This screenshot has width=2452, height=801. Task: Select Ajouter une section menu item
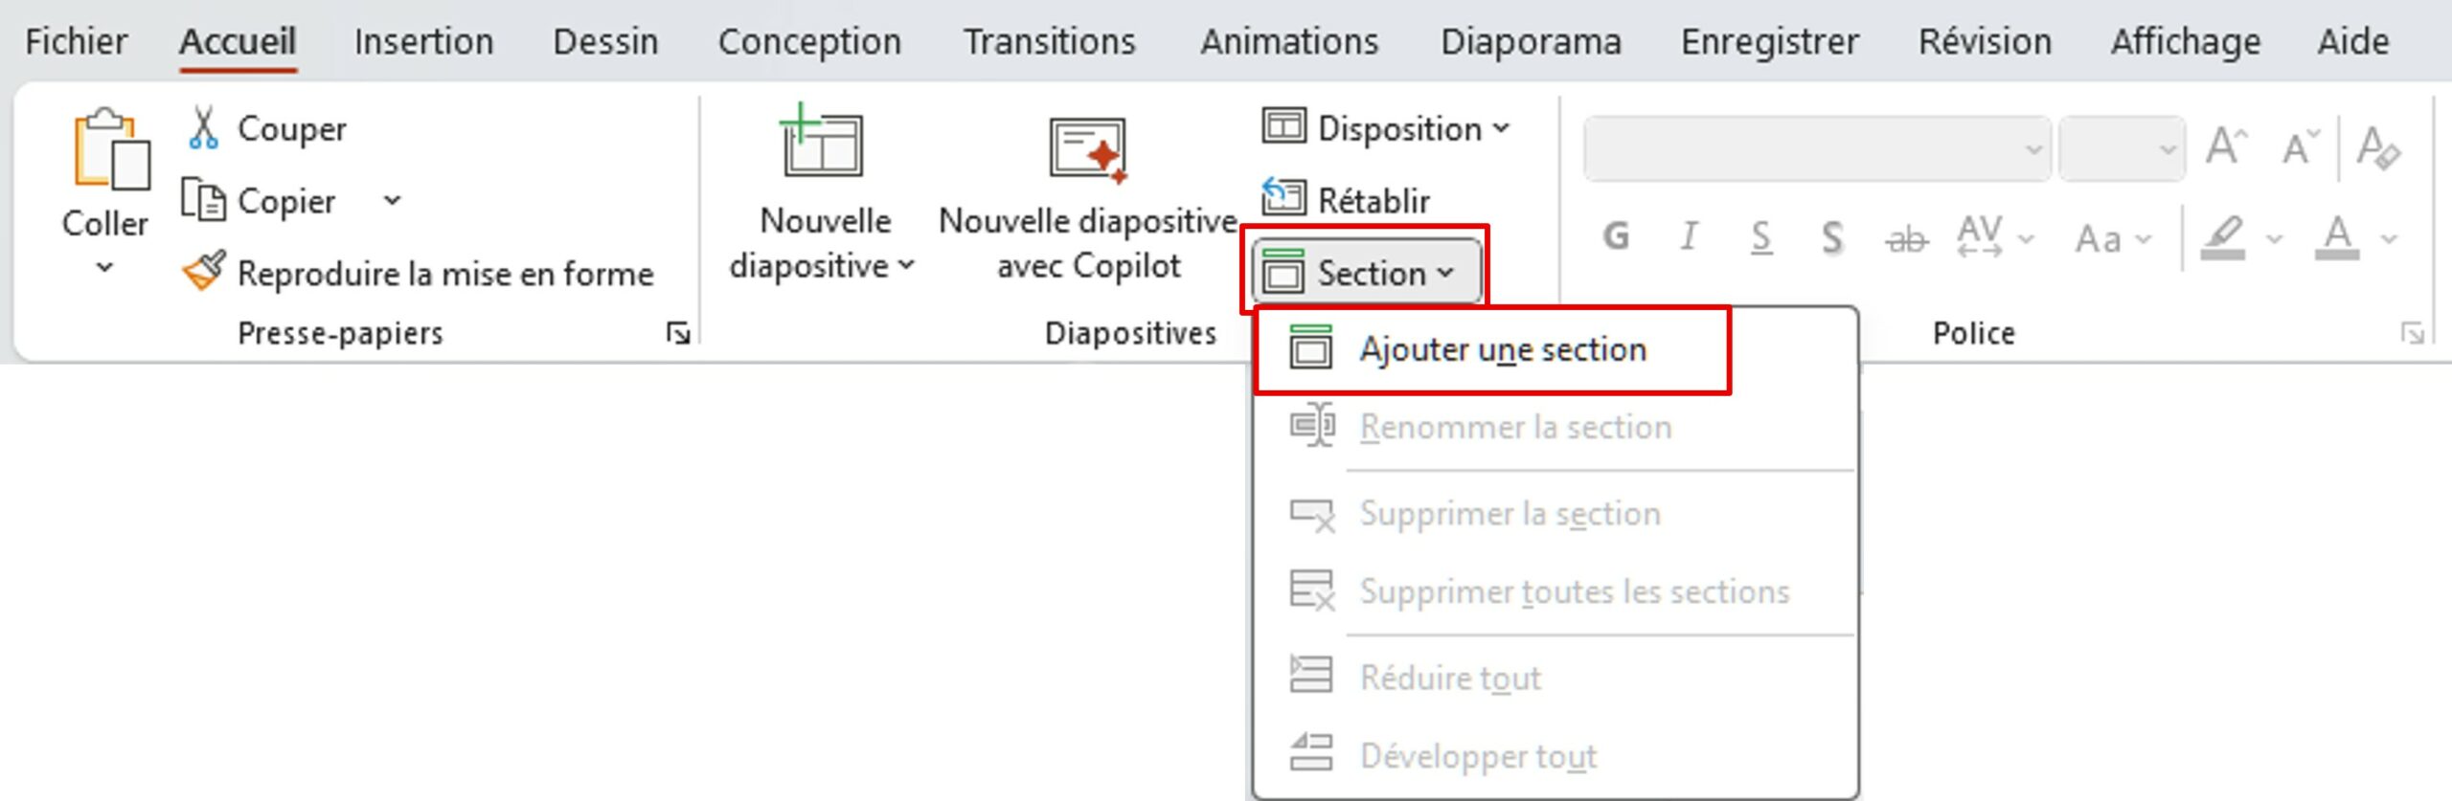tap(1502, 350)
